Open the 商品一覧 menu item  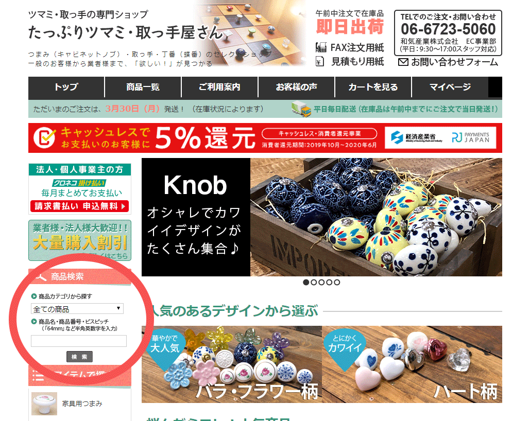coord(143,87)
